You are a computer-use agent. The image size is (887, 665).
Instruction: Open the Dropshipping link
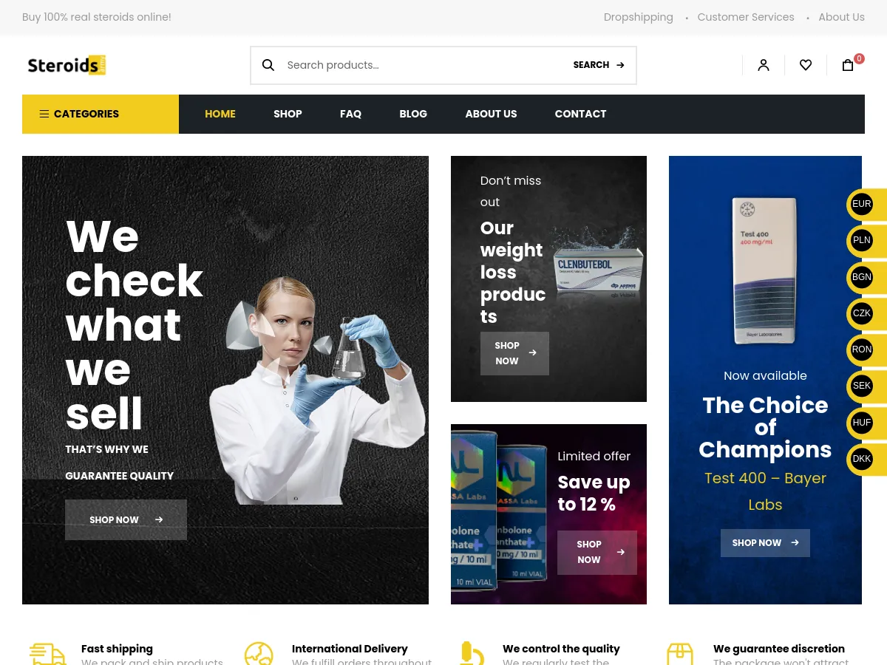(639, 17)
